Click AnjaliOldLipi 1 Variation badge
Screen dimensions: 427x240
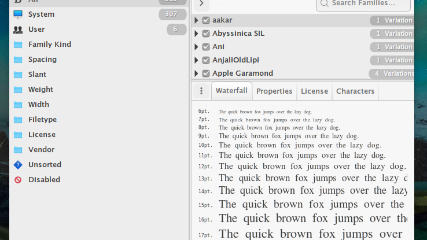click(x=392, y=60)
